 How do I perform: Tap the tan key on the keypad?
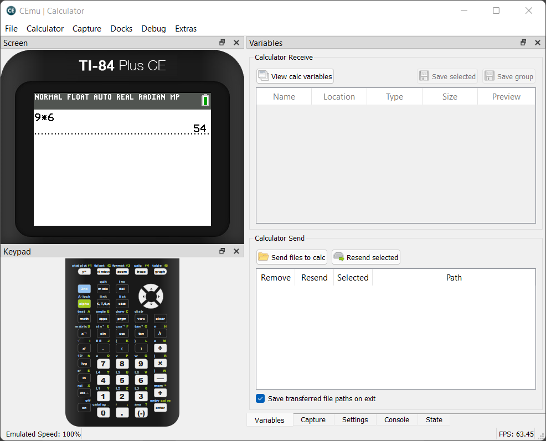point(141,334)
